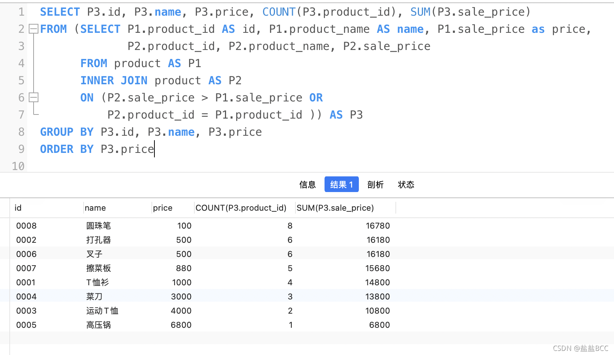Click the SELECT keyword on line 1
This screenshot has height=355, width=614.
click(60, 12)
